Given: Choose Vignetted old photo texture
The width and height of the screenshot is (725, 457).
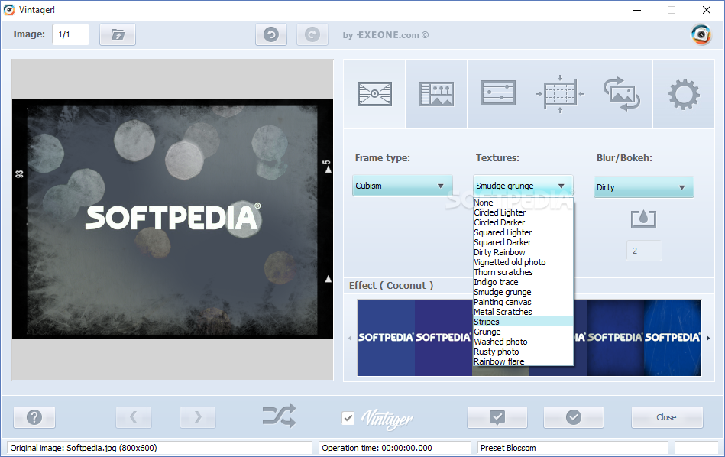Looking at the screenshot, I should tap(523, 262).
